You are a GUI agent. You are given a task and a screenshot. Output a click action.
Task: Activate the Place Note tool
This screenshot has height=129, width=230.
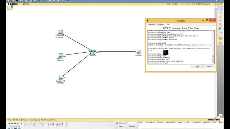220,16
